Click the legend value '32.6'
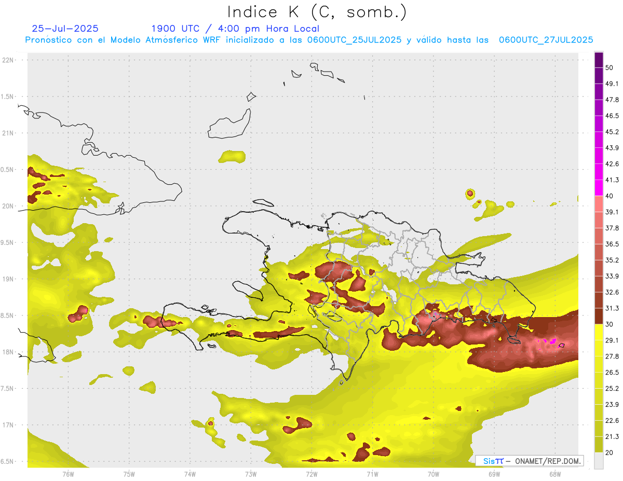The width and height of the screenshot is (623, 481). click(612, 292)
